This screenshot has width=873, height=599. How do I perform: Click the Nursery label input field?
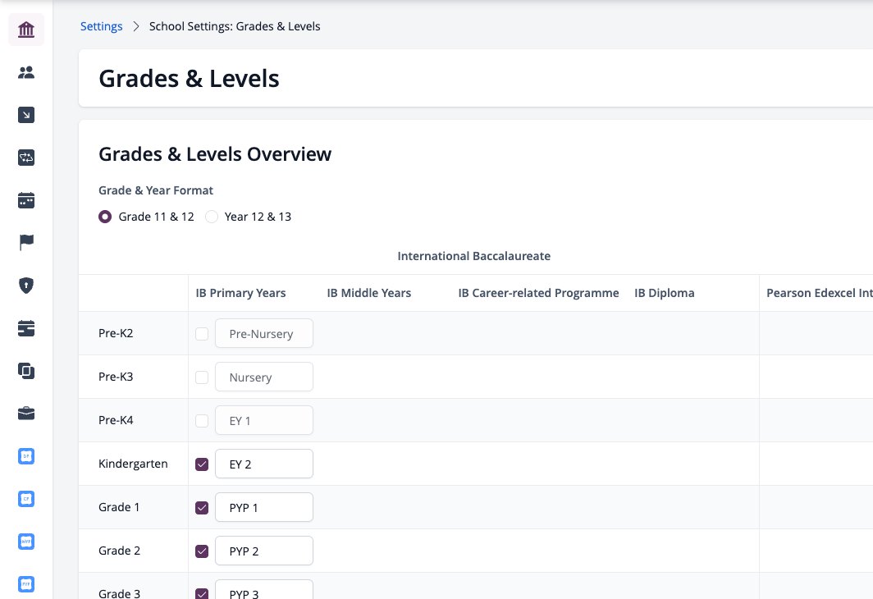264,377
